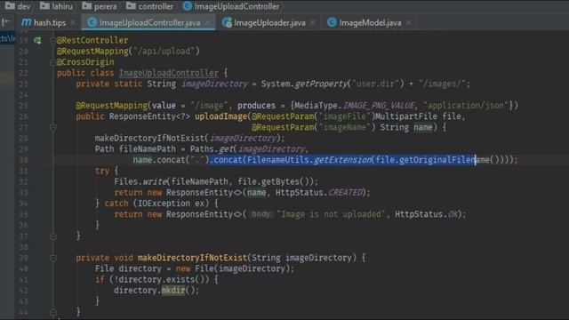Click the tool window strip icon left of hash.tips
The image size is (569, 320).
pos(6,22)
